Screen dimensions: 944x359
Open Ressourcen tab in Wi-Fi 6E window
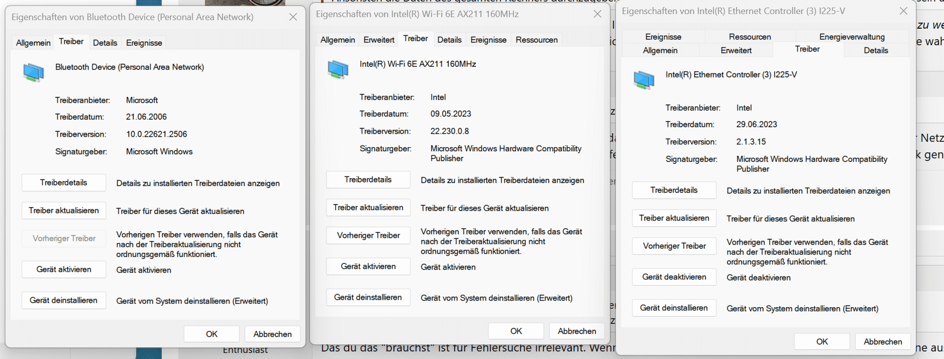point(537,40)
